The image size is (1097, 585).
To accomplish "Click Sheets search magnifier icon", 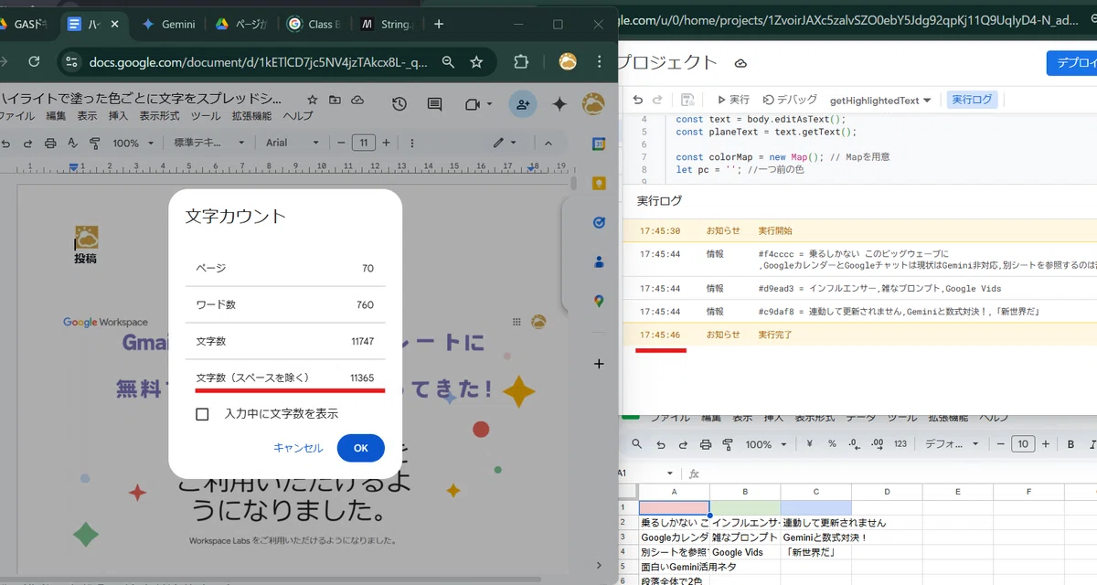I will click(637, 444).
